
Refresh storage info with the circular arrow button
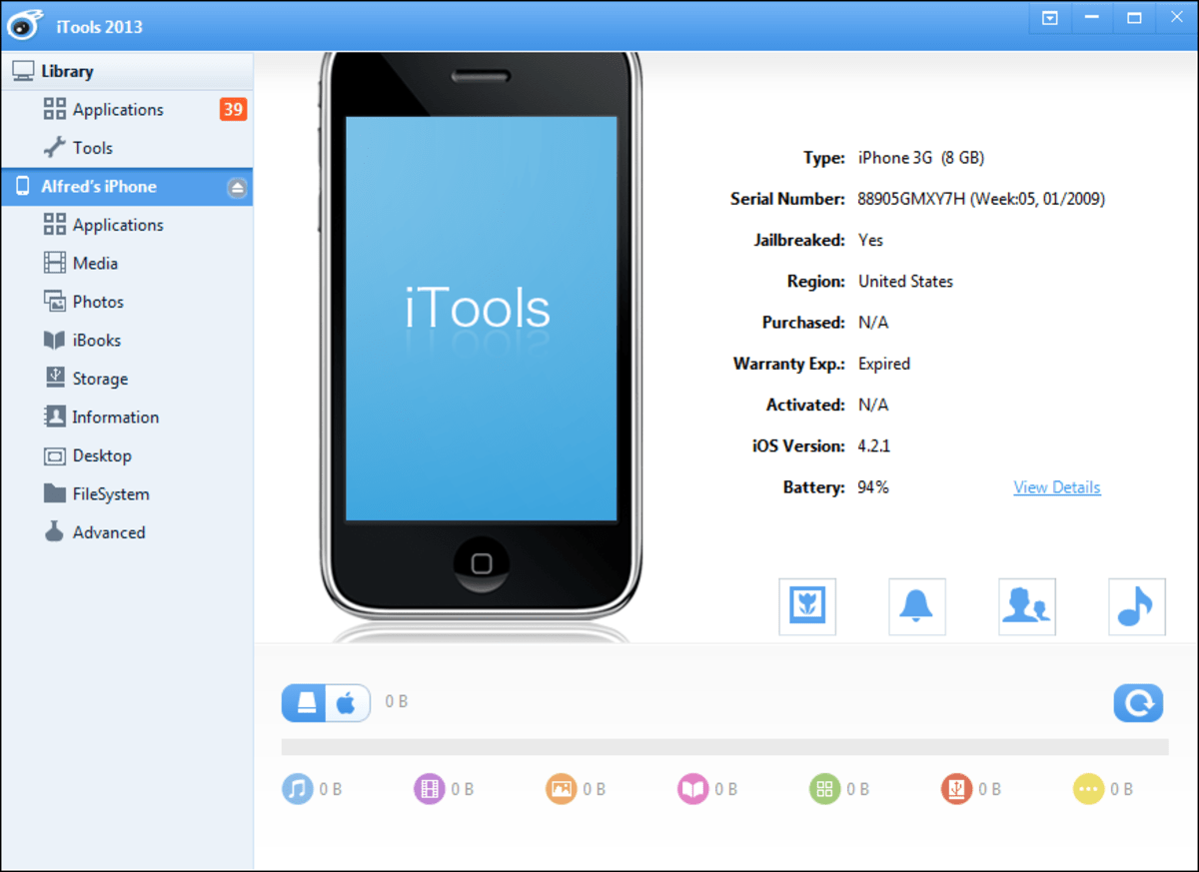pos(1138,702)
